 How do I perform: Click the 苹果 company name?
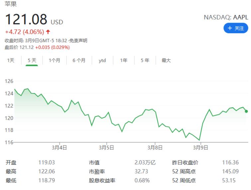click(11, 4)
